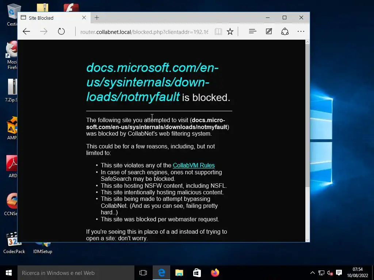Viewport: 374px width, 280px height.
Task: Select the CCNSe desktop icon
Action: click(x=11, y=204)
